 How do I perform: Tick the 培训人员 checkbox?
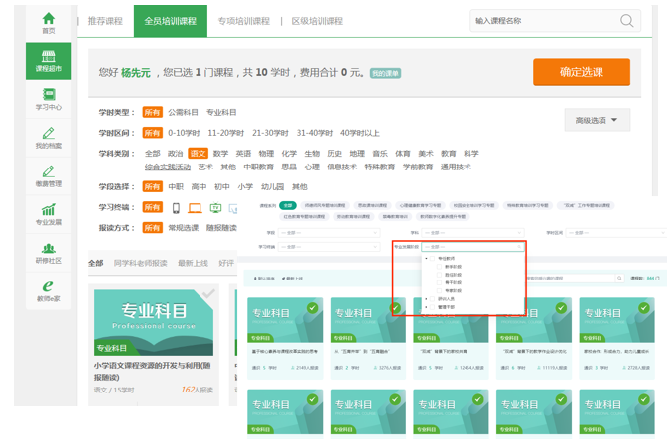click(432, 299)
